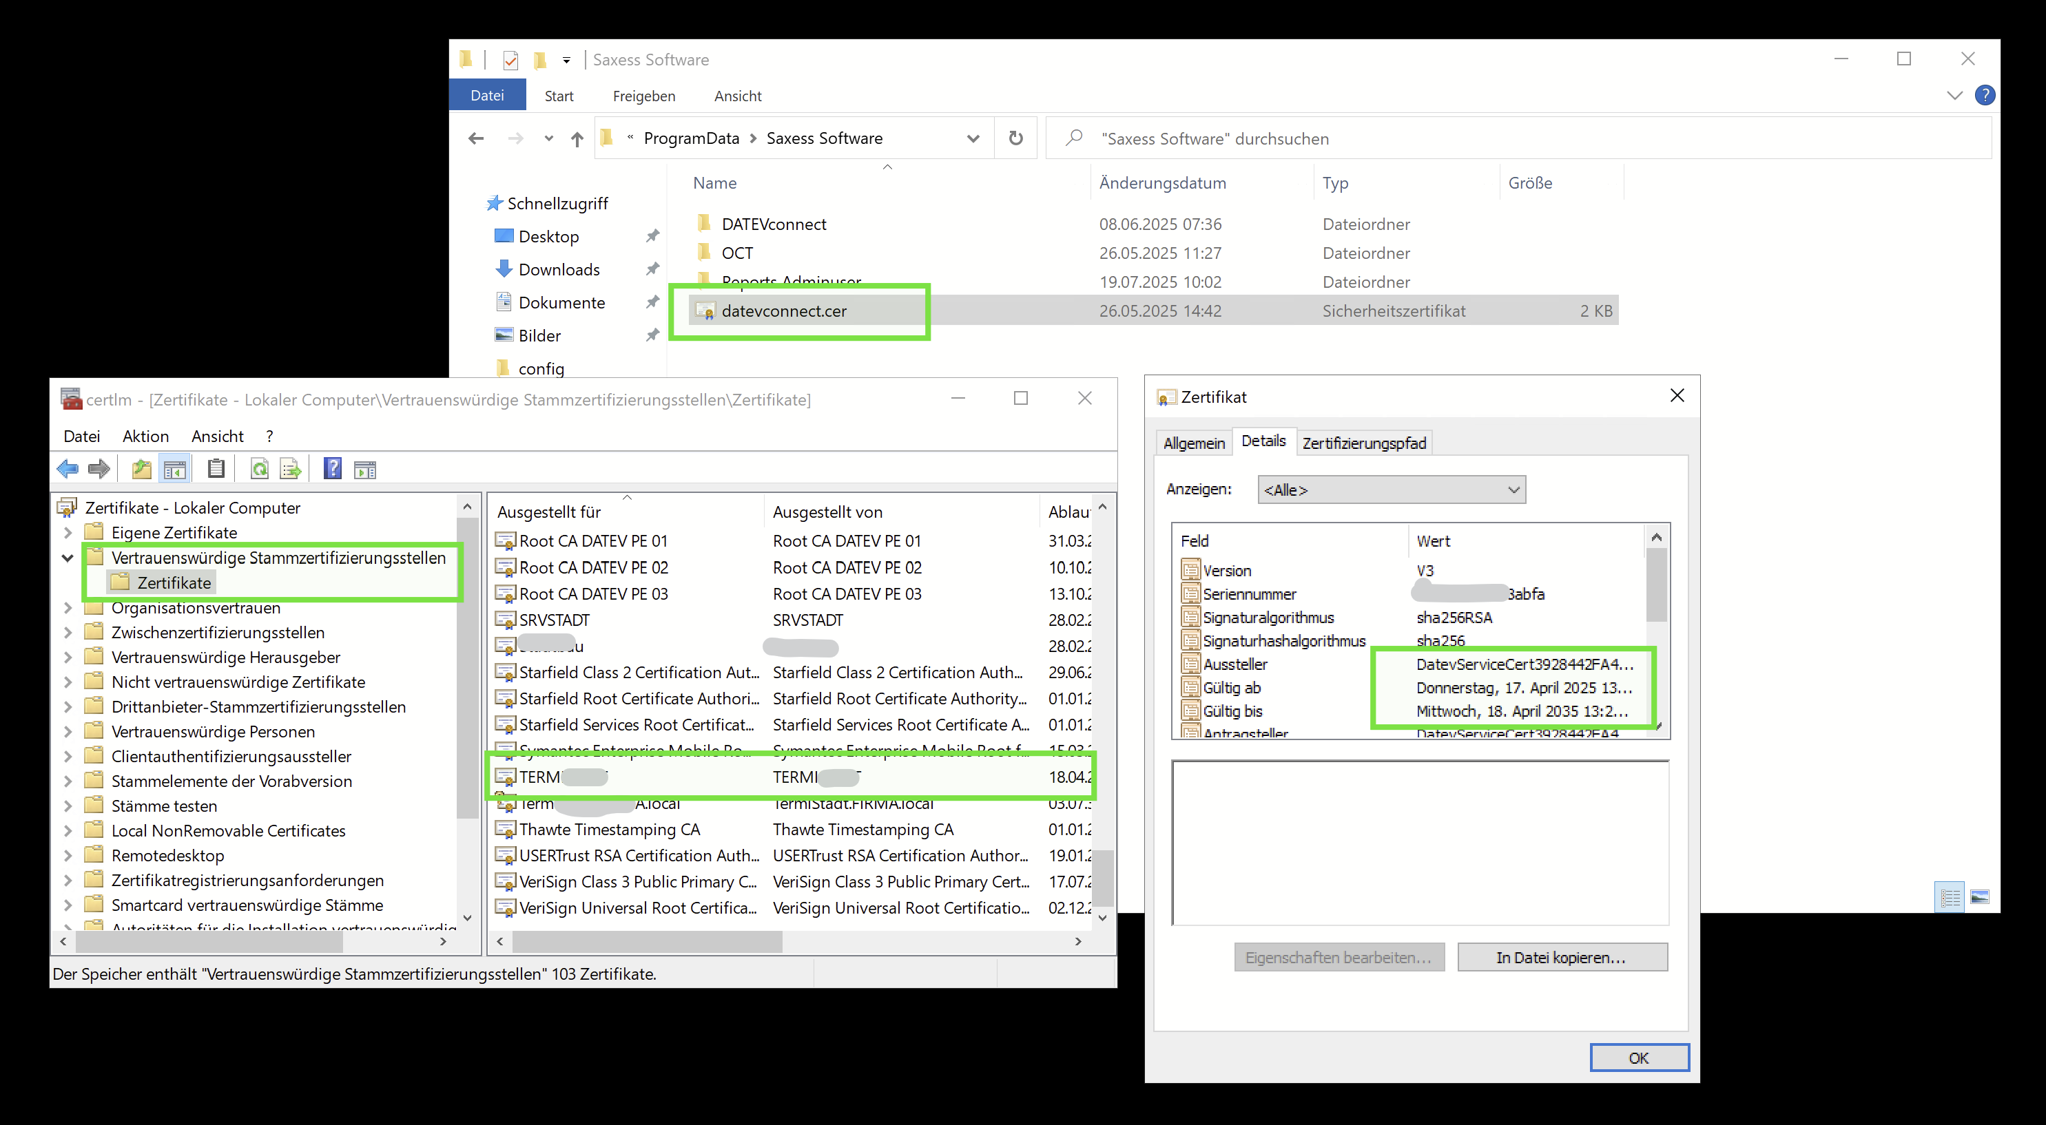Screen dimensions: 2046x1125
Task: Open the Aktion menu in certlm
Action: pos(145,436)
